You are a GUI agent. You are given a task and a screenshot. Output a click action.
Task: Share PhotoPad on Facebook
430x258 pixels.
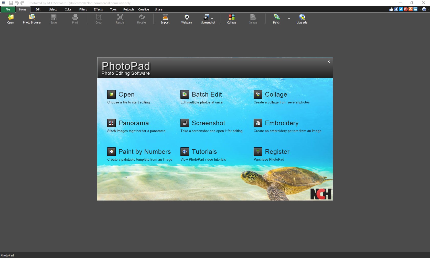(396, 9)
